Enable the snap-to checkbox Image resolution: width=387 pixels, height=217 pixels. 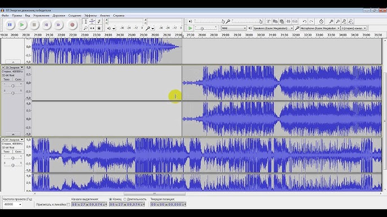(x=68, y=205)
